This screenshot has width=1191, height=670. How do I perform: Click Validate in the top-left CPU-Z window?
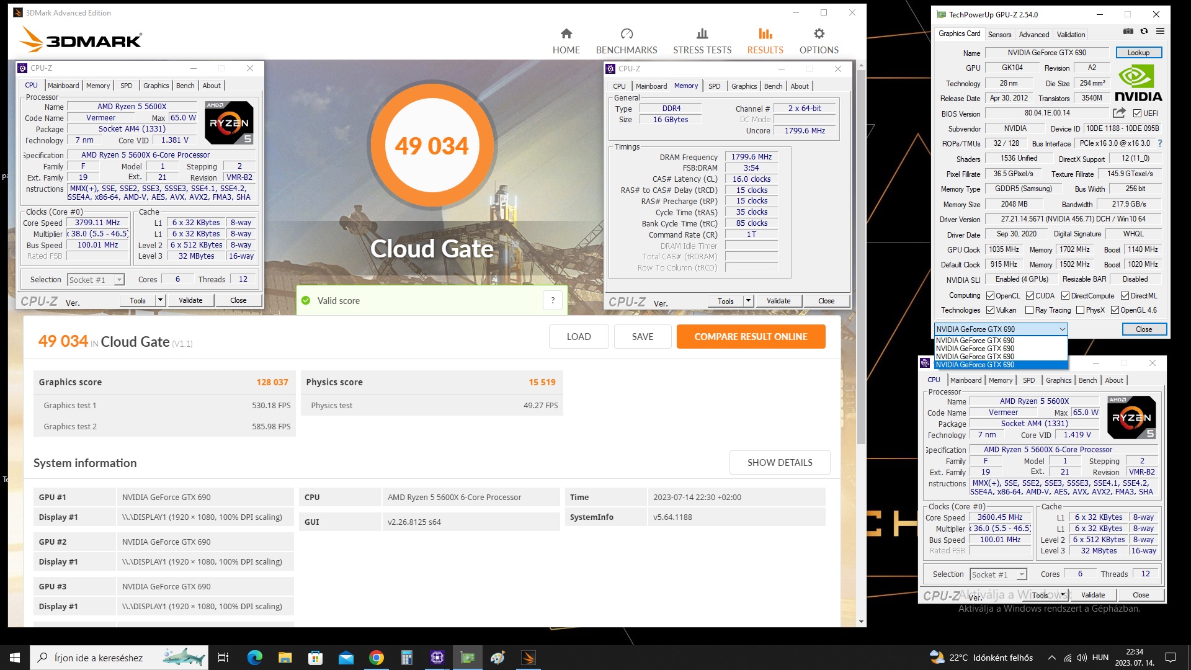[x=190, y=300]
